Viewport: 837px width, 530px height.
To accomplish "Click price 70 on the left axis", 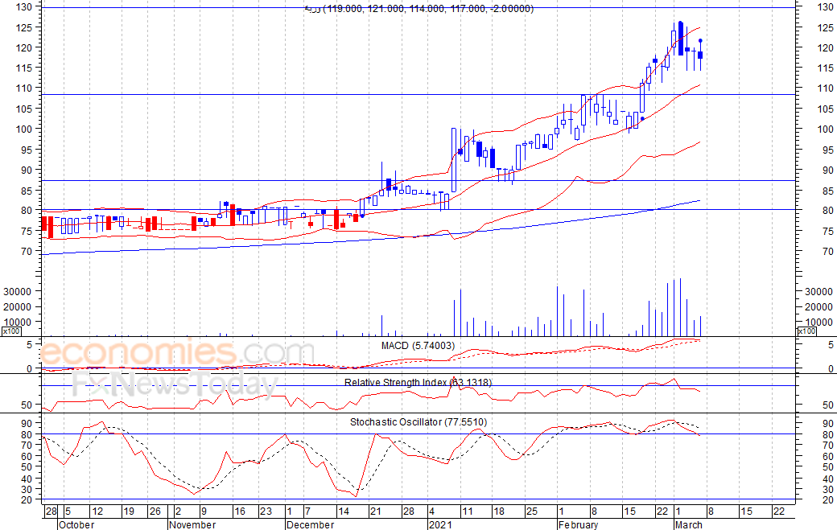I will pos(27,251).
